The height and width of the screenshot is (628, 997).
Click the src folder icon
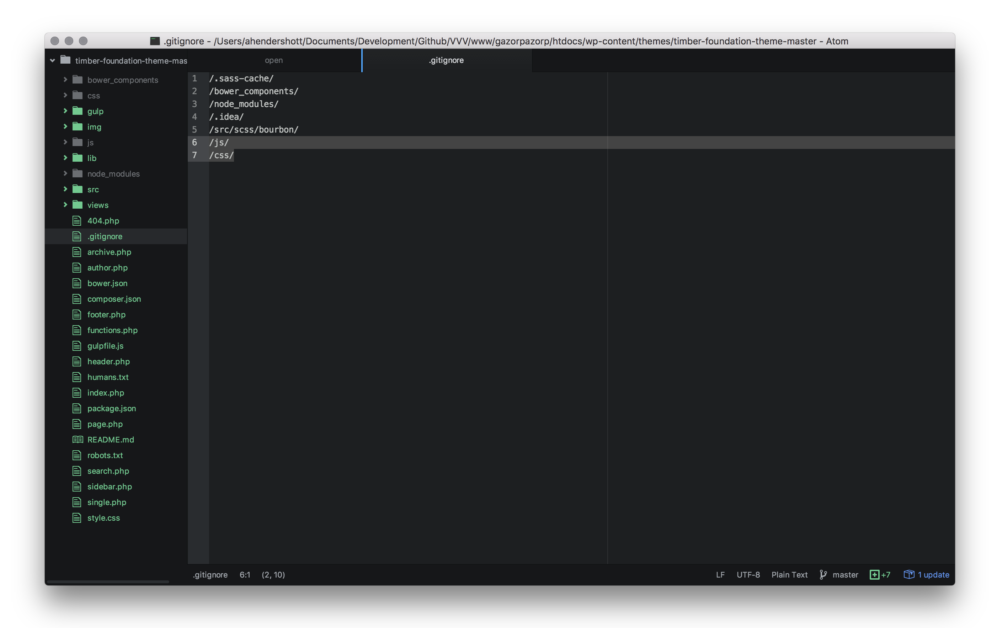point(78,189)
